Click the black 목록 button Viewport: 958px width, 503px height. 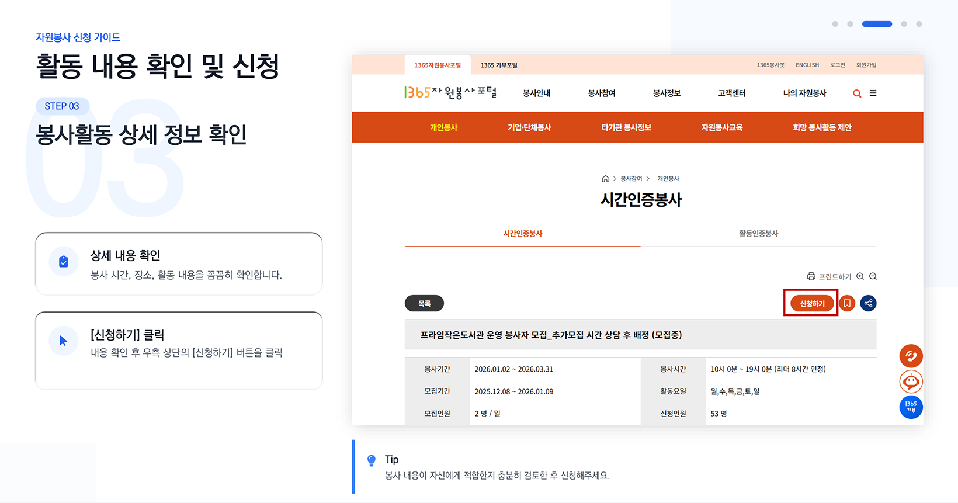424,303
